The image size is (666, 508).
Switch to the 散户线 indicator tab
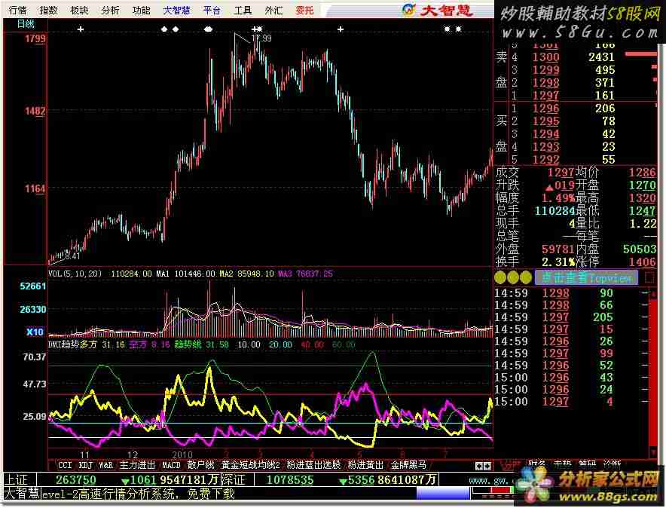click(200, 465)
